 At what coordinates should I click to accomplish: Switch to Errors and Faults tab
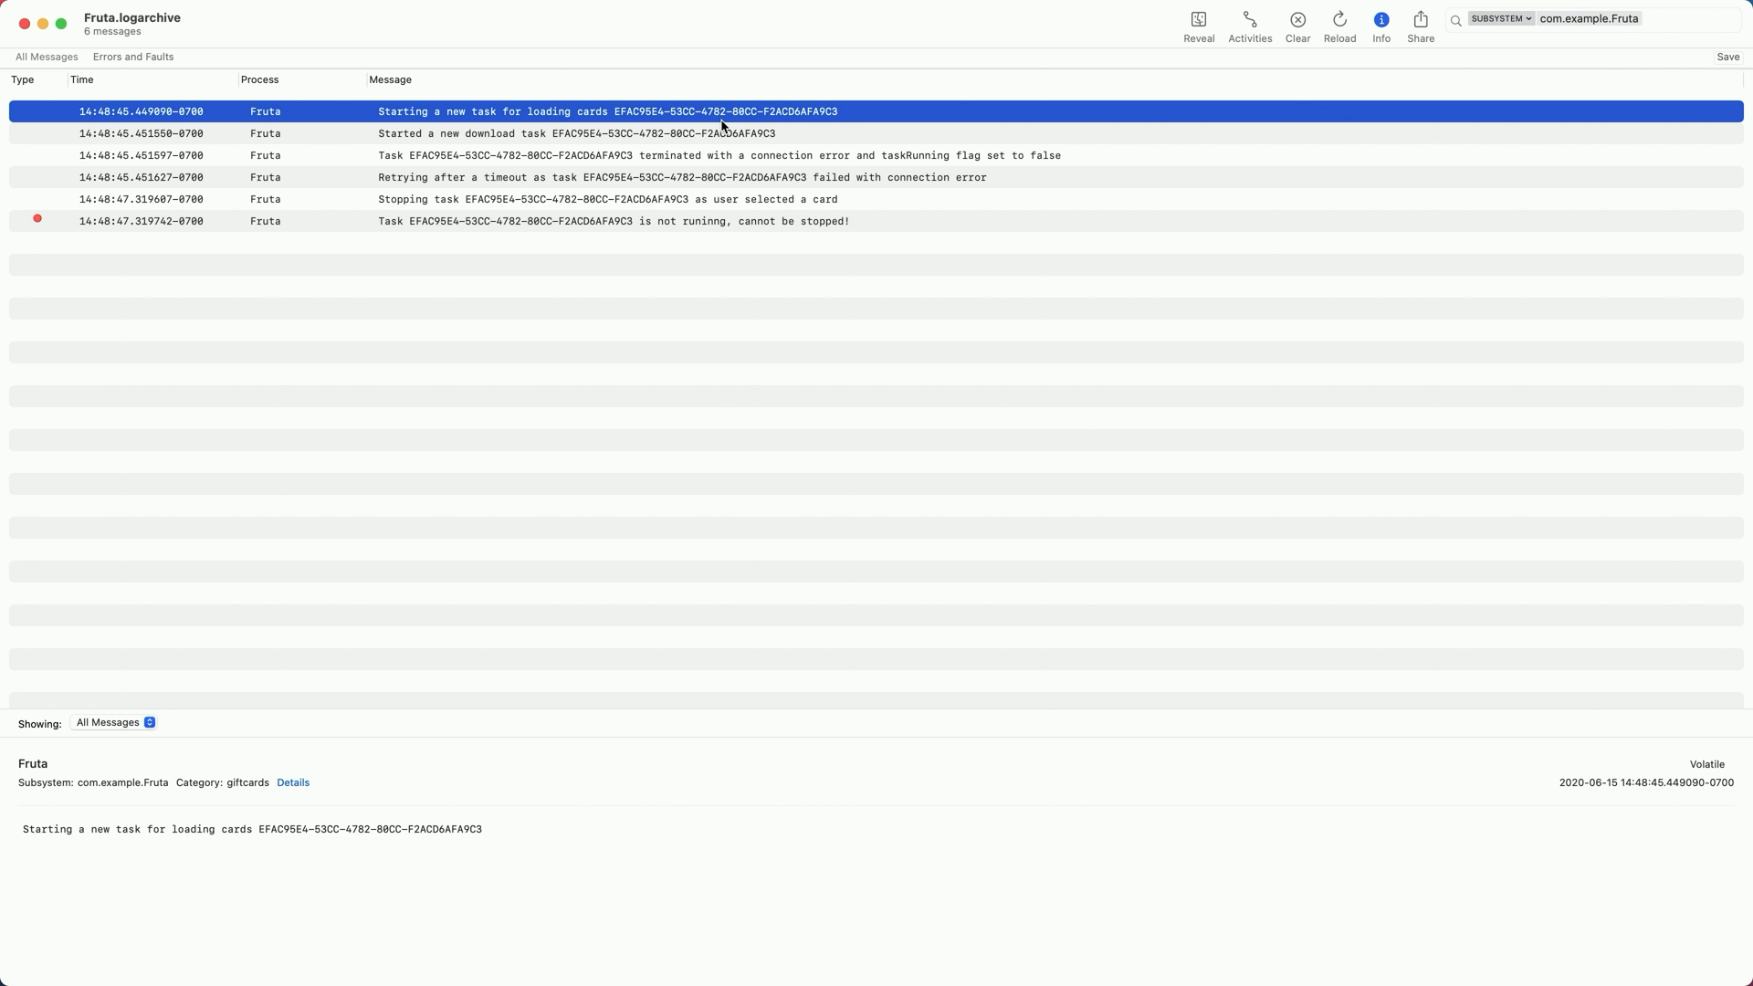tap(133, 57)
